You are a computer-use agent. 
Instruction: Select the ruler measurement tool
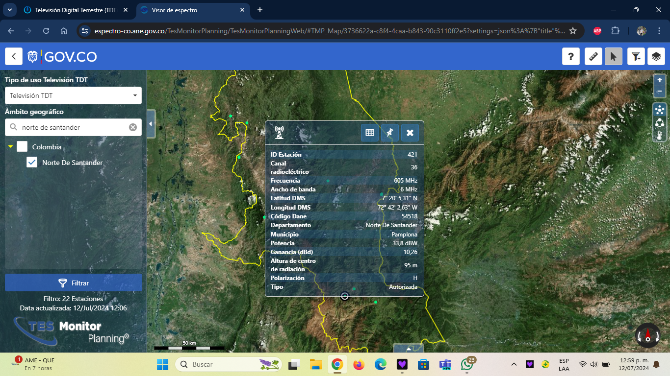(x=593, y=57)
